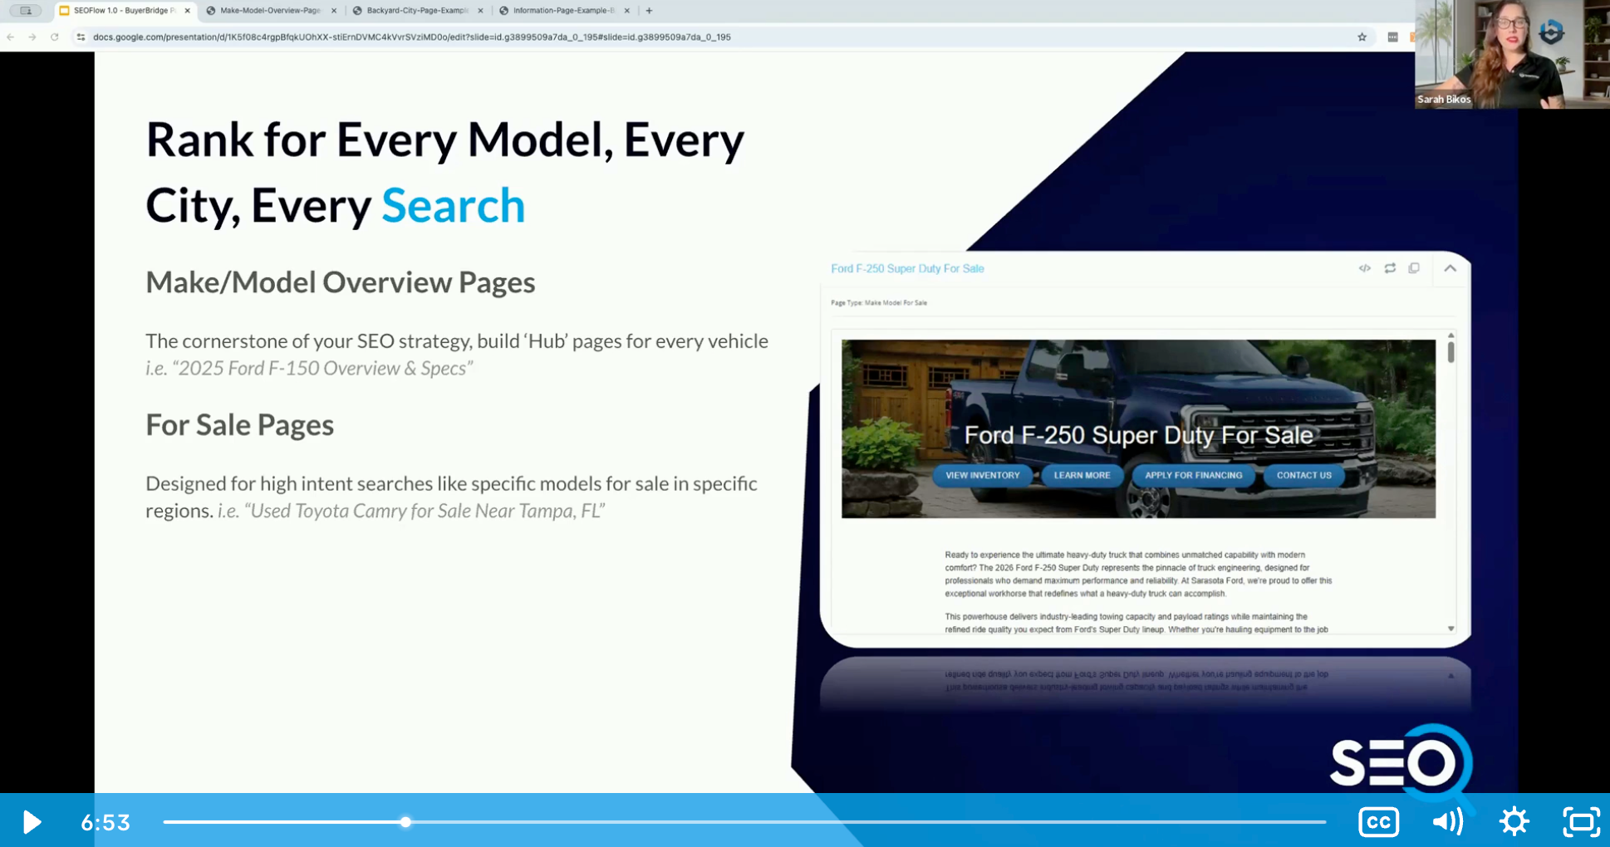The image size is (1610, 847).
Task: Click Learn More button
Action: [1082, 475]
